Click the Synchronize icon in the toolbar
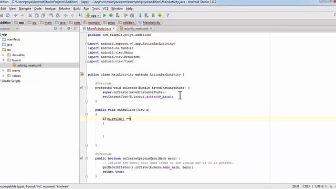This screenshot has width=336, height=189. coord(8,15)
